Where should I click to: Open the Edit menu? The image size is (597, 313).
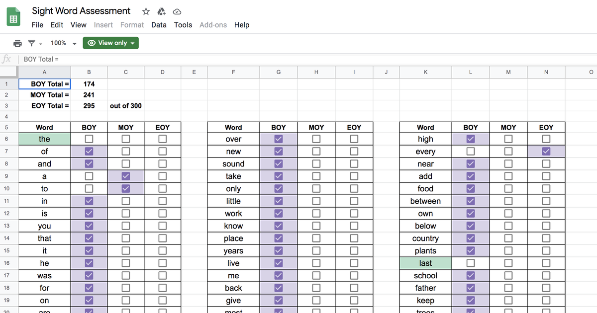(x=57, y=25)
